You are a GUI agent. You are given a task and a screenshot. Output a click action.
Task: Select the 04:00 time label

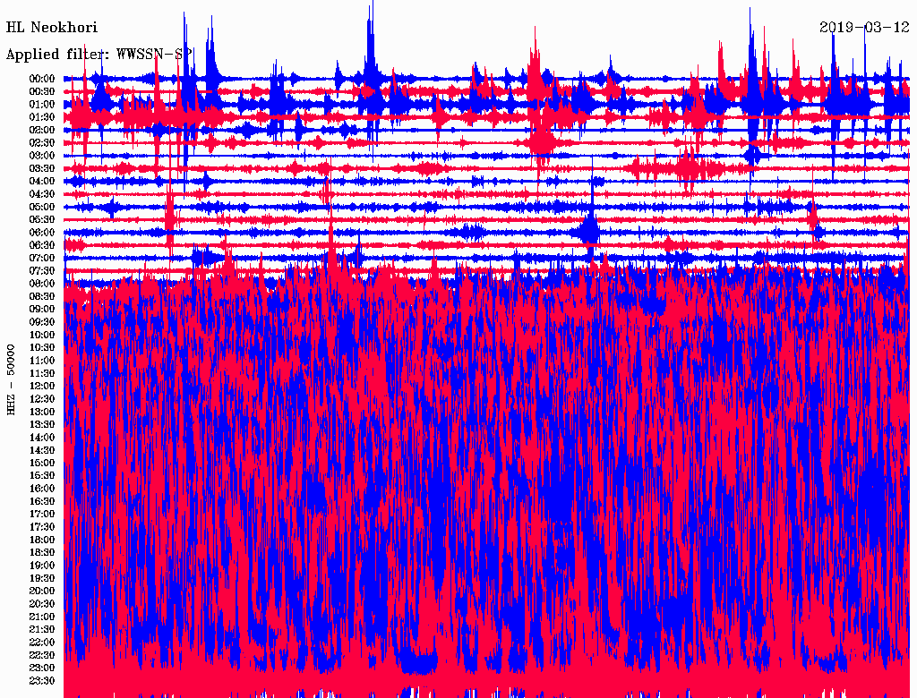click(x=42, y=182)
